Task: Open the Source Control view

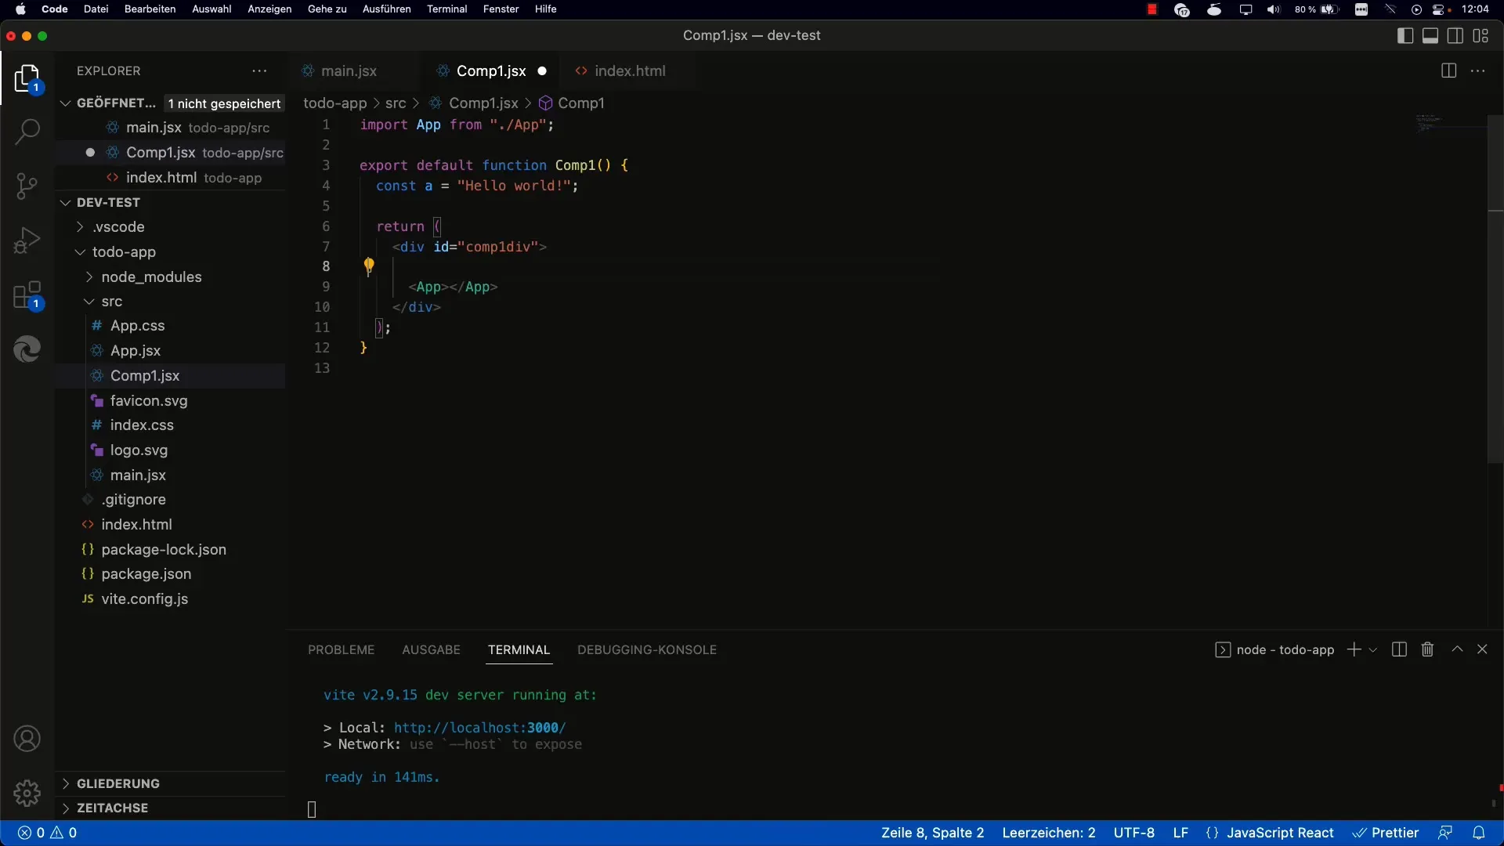Action: point(27,186)
